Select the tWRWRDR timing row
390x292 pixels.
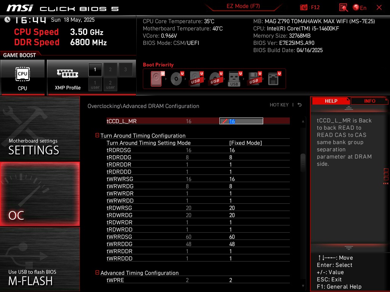[x=198, y=193]
